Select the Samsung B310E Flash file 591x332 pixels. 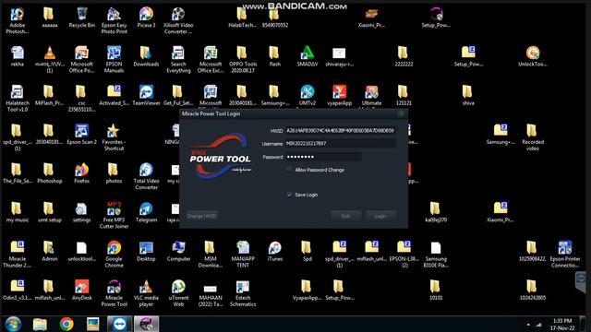click(x=436, y=255)
